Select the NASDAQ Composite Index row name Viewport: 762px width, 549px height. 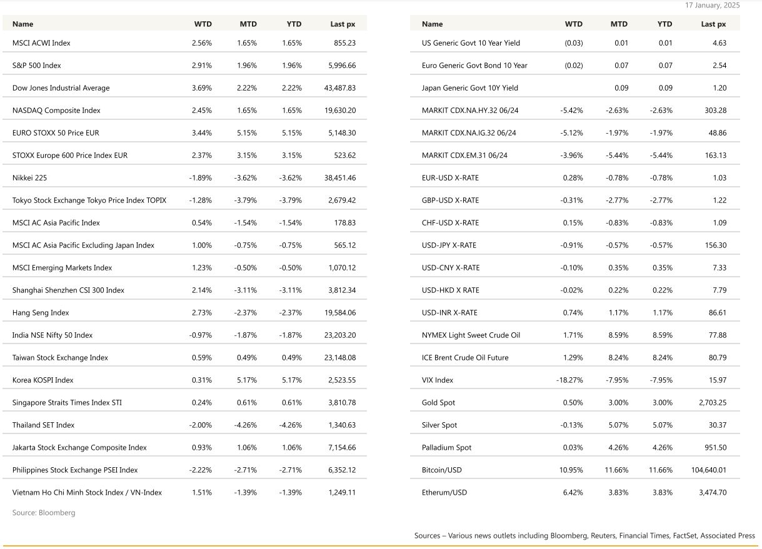click(56, 111)
